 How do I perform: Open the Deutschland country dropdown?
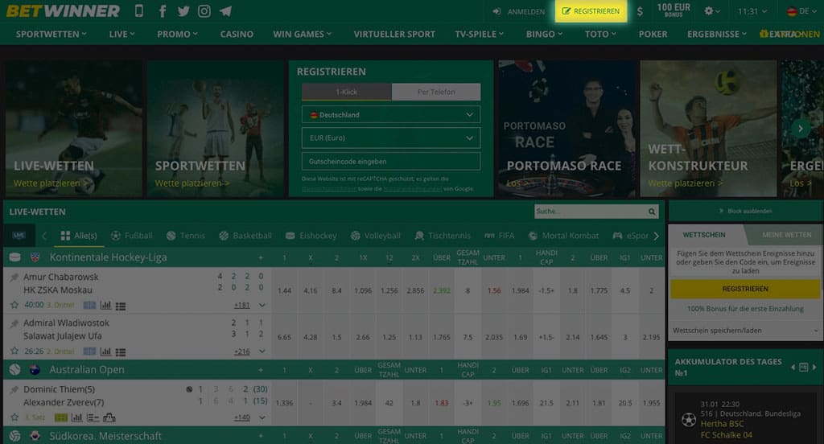(x=391, y=114)
